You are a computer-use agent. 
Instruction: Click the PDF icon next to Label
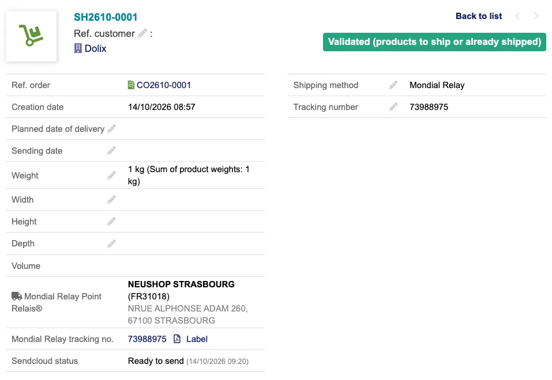pyautogui.click(x=177, y=339)
